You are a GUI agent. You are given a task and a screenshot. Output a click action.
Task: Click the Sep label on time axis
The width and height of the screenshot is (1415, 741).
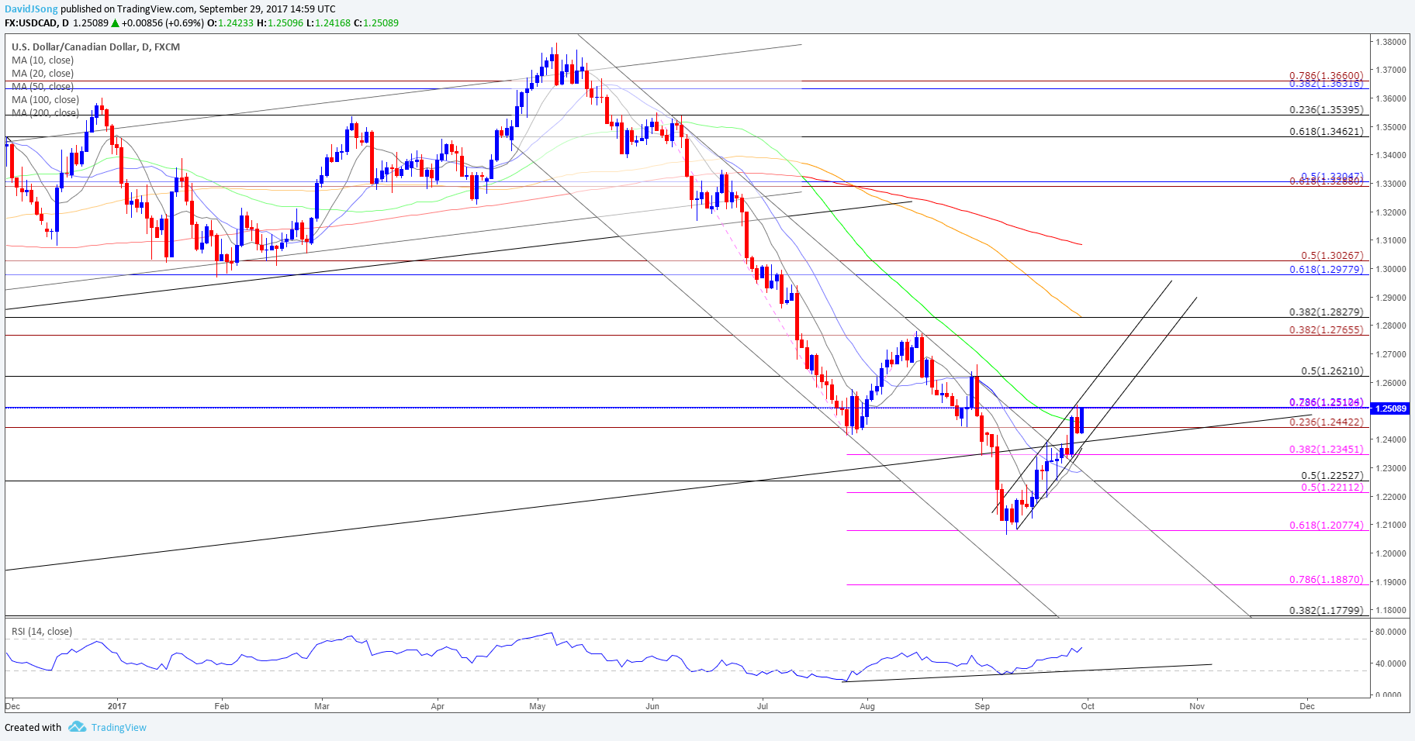click(982, 706)
